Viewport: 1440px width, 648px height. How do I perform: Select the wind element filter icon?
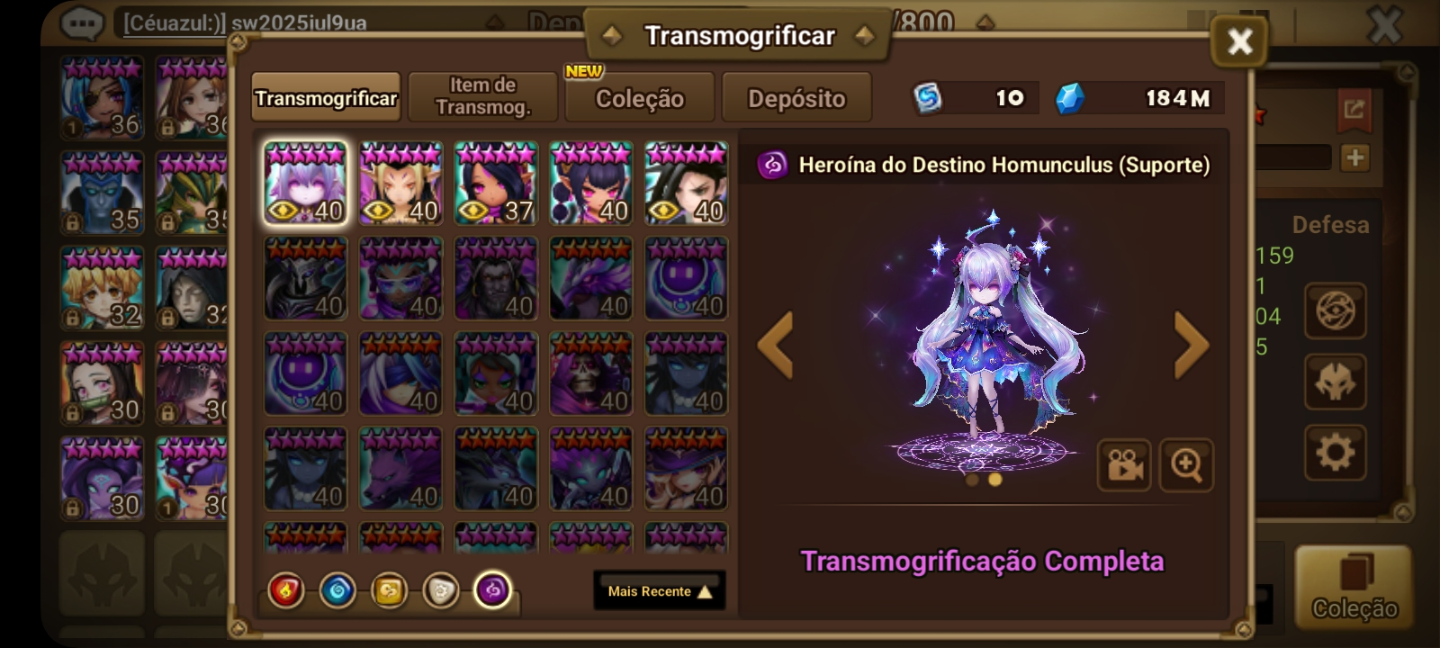point(389,591)
